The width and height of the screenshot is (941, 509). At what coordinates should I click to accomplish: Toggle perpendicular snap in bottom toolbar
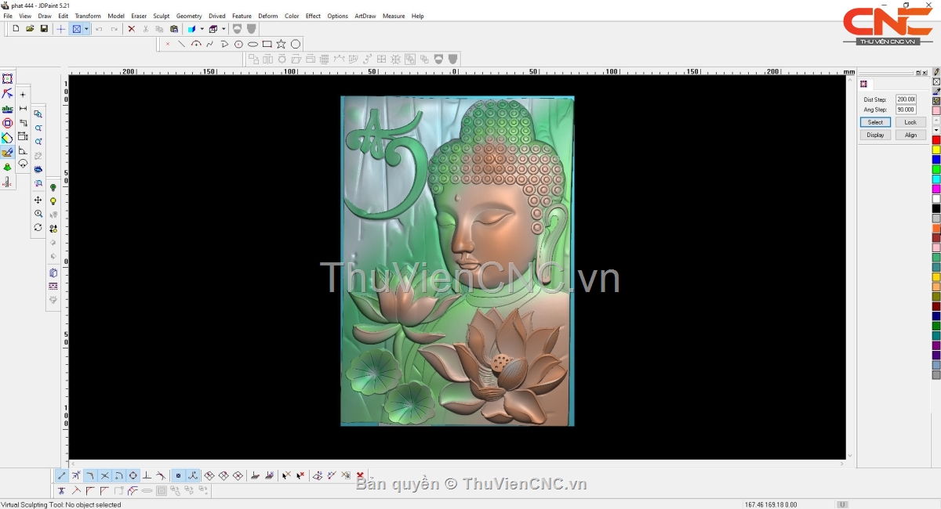point(147,475)
